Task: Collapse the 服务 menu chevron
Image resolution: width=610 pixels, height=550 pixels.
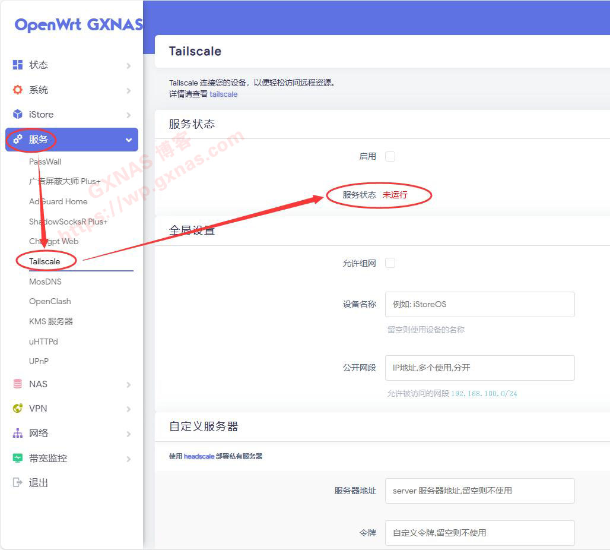Action: [128, 140]
